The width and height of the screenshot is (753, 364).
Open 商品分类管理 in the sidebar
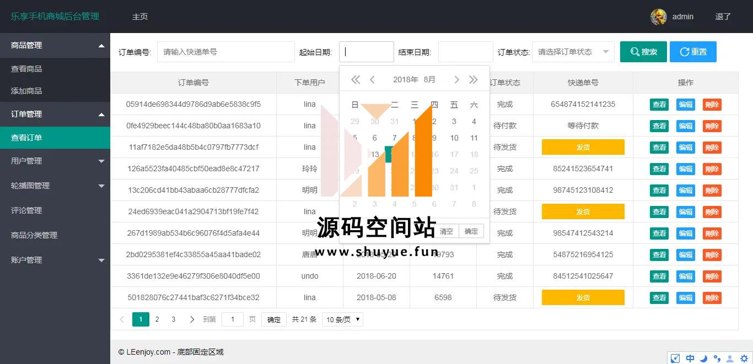(x=55, y=235)
